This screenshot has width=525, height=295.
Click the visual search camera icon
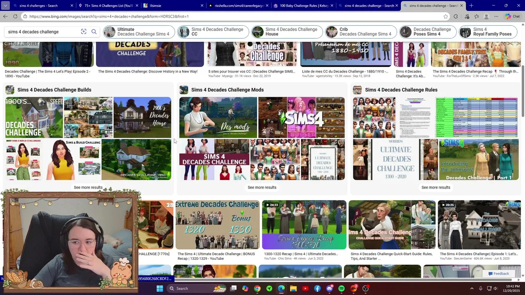pyautogui.click(x=84, y=32)
